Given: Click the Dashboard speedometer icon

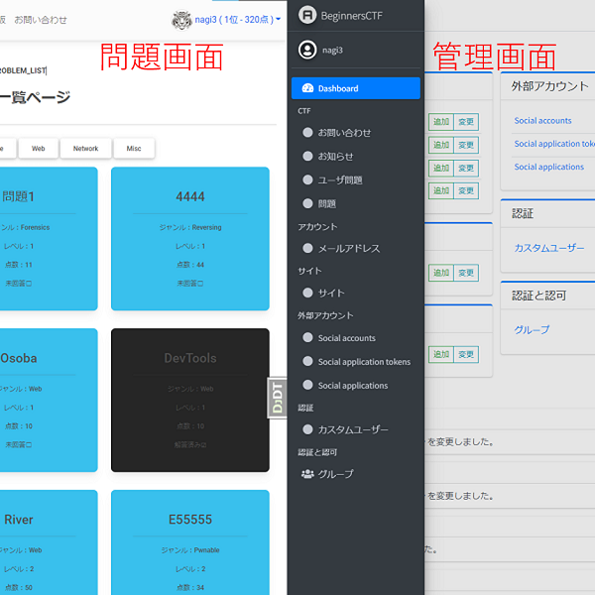Looking at the screenshot, I should pyautogui.click(x=307, y=88).
